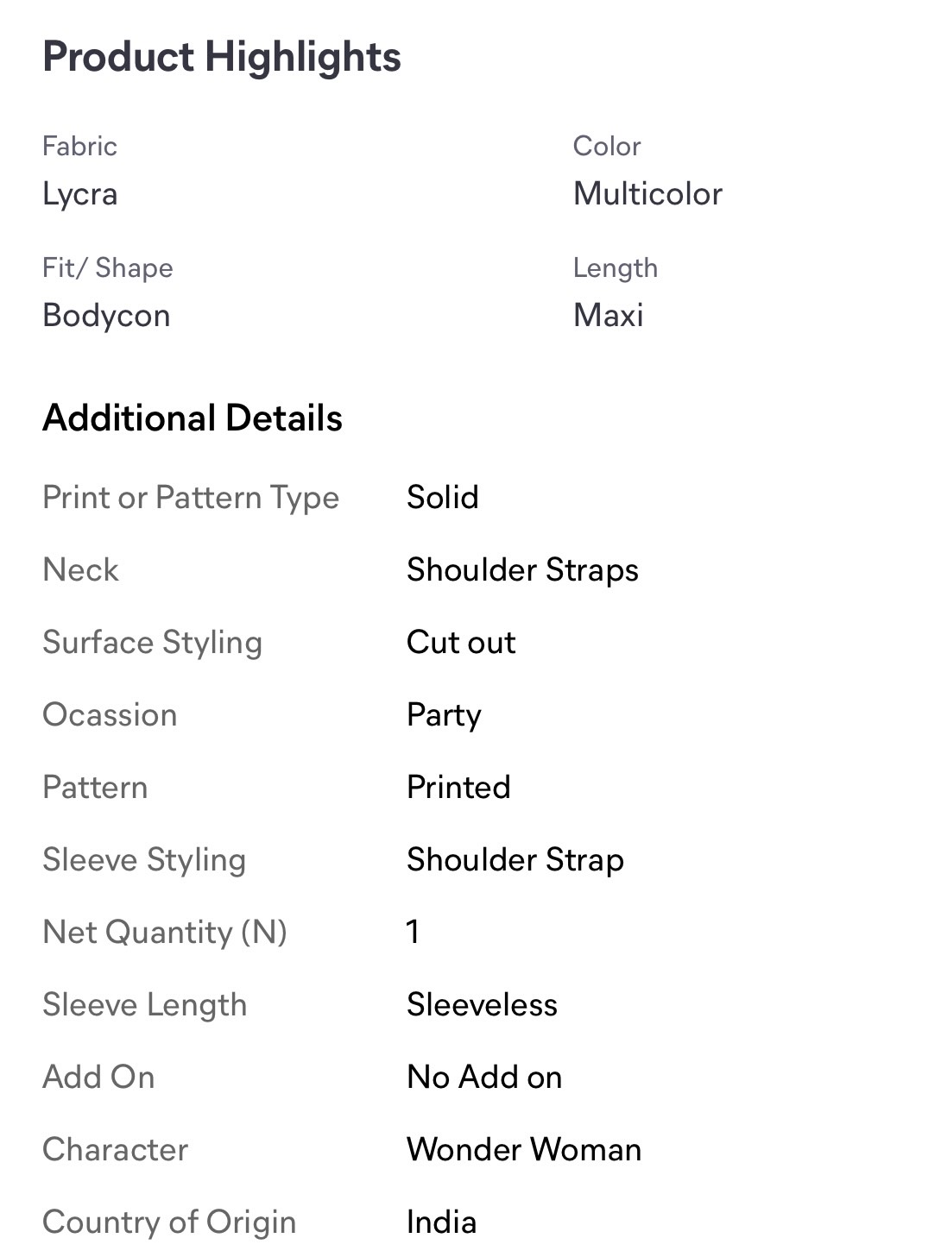Image resolution: width=941 pixels, height=1257 pixels.
Task: Tap the Printed pattern value
Action: [458, 788]
